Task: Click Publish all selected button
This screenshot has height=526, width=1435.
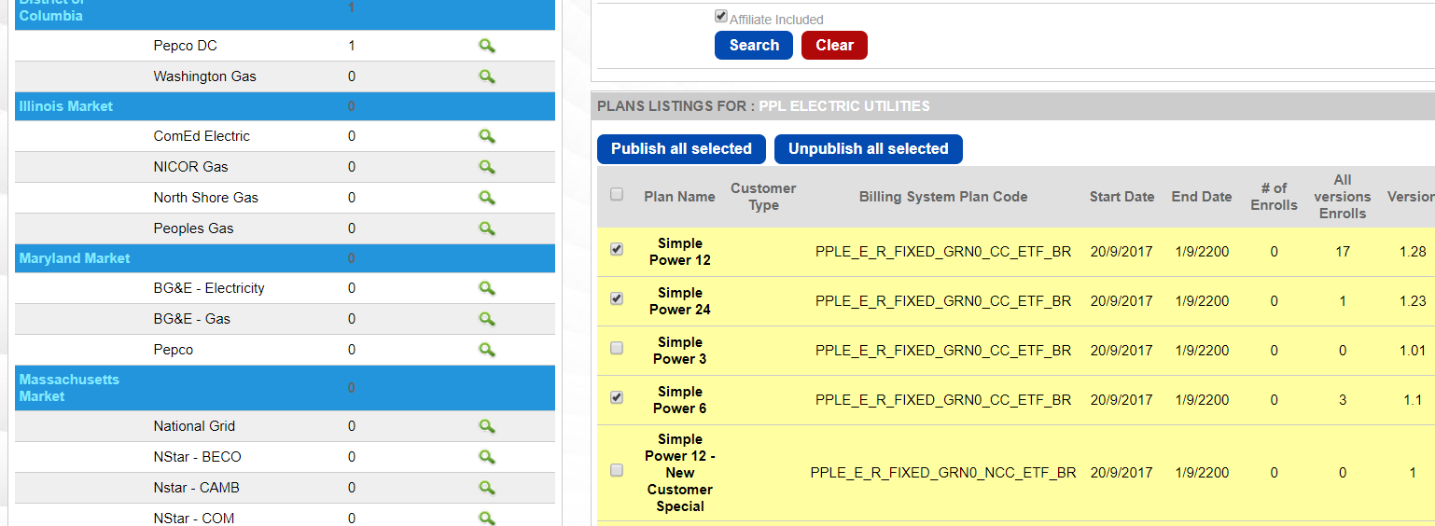Action: pos(681,149)
